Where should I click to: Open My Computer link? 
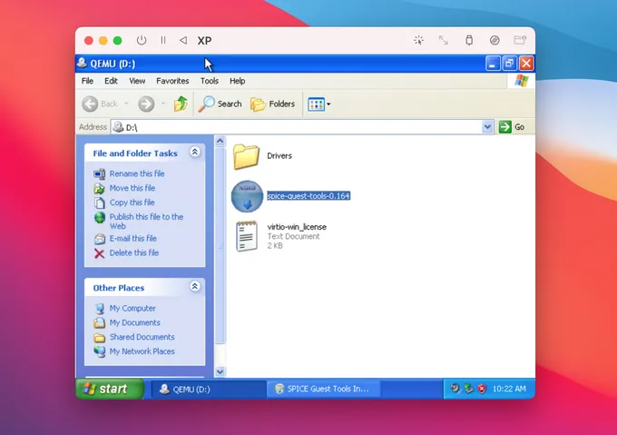coord(132,308)
